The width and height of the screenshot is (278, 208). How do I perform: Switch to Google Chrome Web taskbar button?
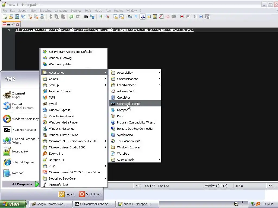(x=50, y=204)
